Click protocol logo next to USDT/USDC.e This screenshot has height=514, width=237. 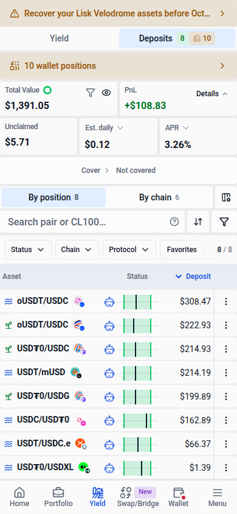[81, 444]
